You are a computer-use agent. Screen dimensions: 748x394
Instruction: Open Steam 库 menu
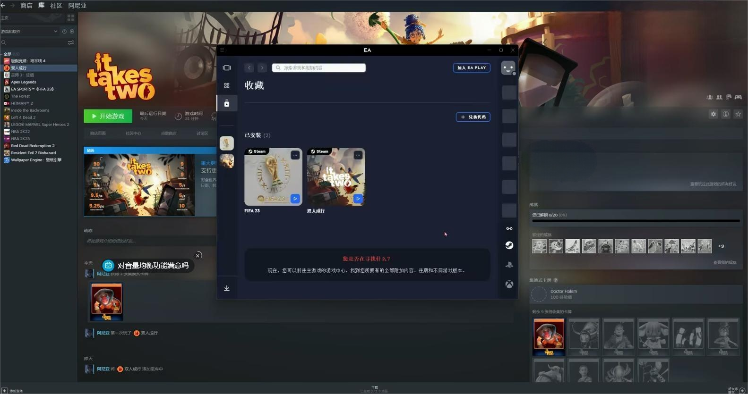coord(42,6)
